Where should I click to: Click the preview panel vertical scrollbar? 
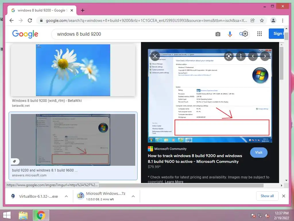[281, 63]
